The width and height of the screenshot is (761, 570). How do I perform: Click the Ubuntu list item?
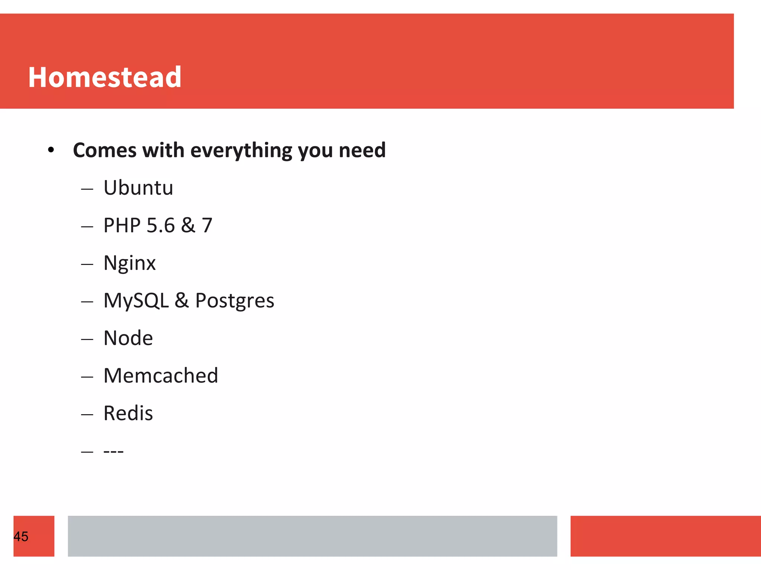[x=138, y=188]
